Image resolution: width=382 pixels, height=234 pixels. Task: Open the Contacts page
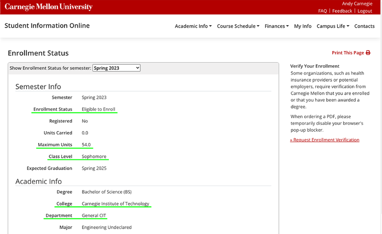tap(364, 26)
